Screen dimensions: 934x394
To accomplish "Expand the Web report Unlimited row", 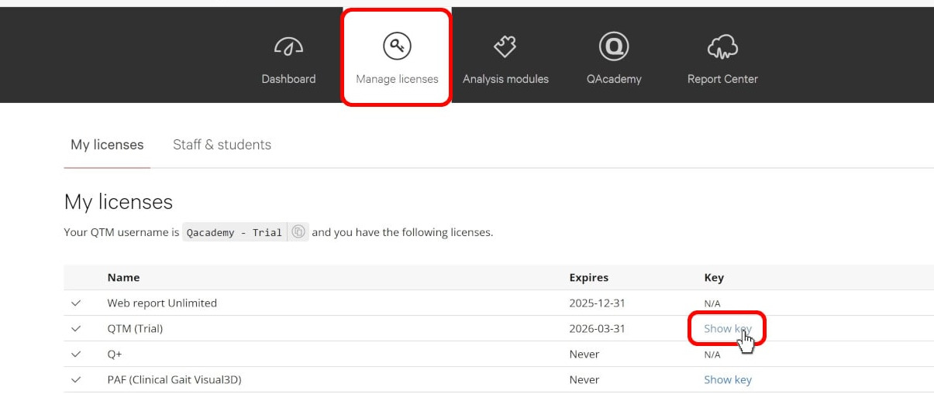I will pos(76,303).
